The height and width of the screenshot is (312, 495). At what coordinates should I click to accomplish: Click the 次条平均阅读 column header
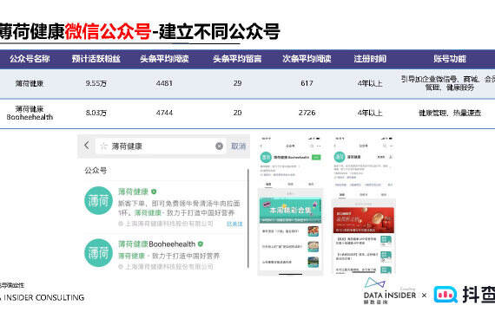point(307,59)
